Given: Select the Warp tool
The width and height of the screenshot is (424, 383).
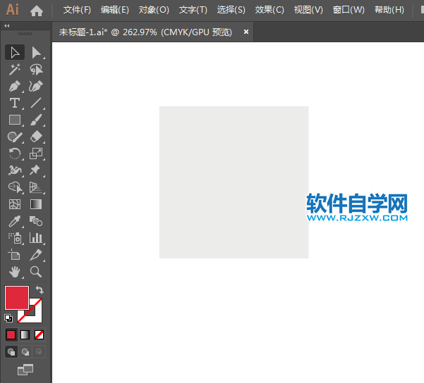Looking at the screenshot, I should [x=15, y=170].
